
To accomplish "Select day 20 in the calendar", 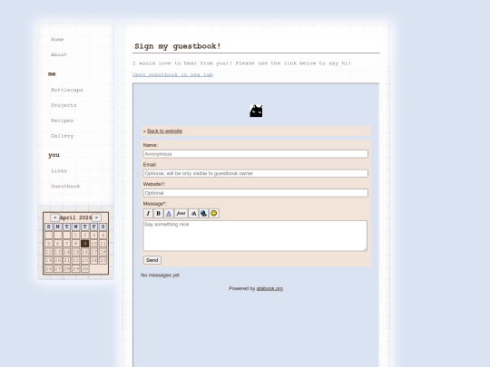I will coord(57,260).
